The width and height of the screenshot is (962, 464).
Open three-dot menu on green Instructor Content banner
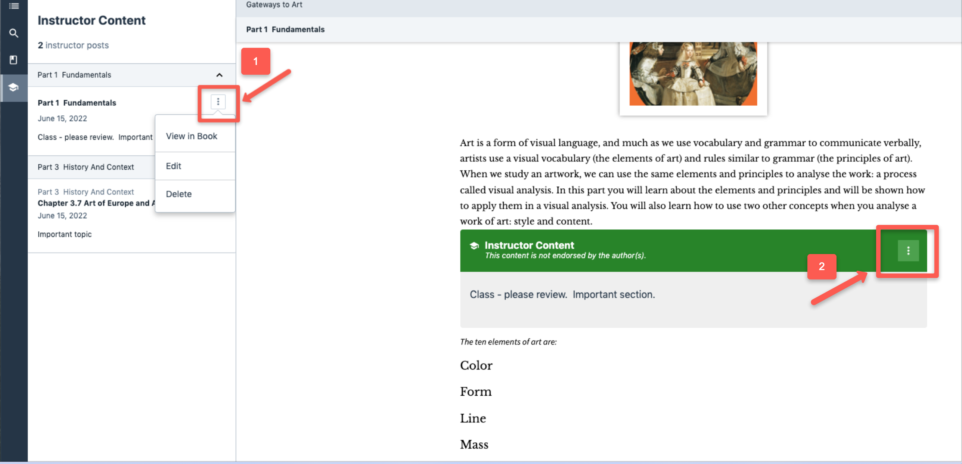(x=908, y=250)
